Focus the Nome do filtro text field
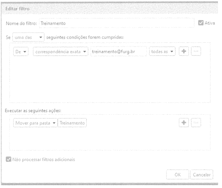The image size is (222, 188). click(116, 23)
